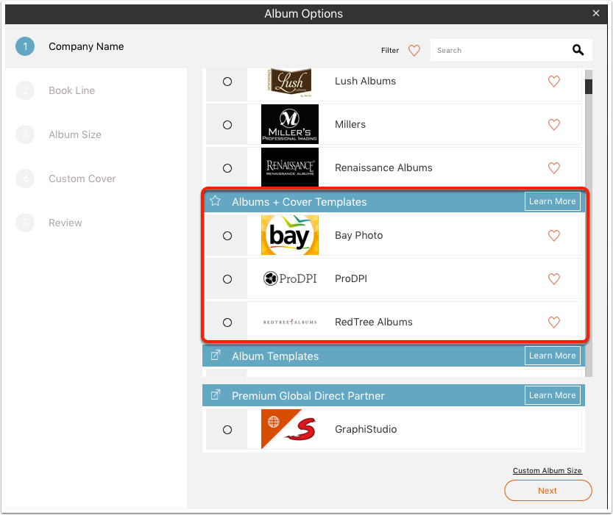613x515 pixels.
Task: Select the Lush Albums radio button
Action: coord(227,82)
